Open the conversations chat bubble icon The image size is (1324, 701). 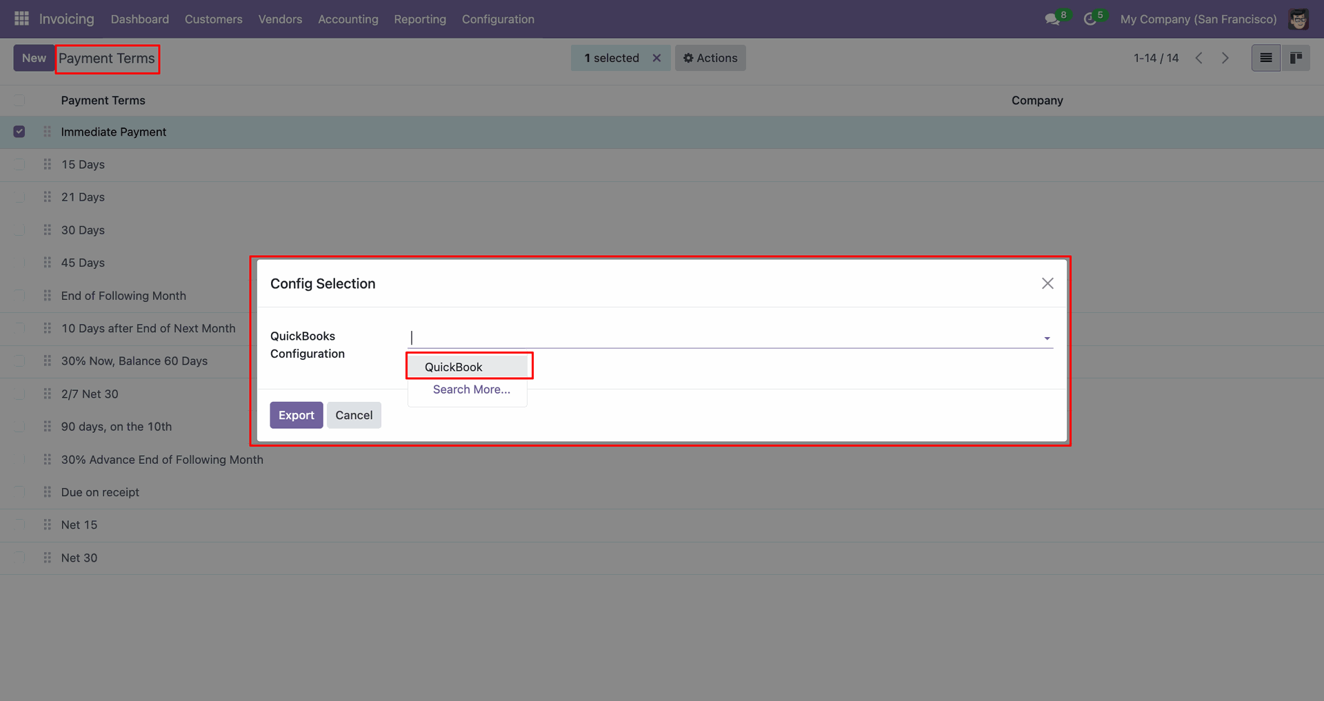(x=1052, y=19)
